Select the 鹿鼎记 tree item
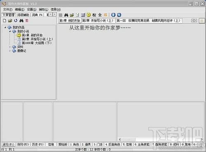The image size is (206, 152). tap(21, 51)
